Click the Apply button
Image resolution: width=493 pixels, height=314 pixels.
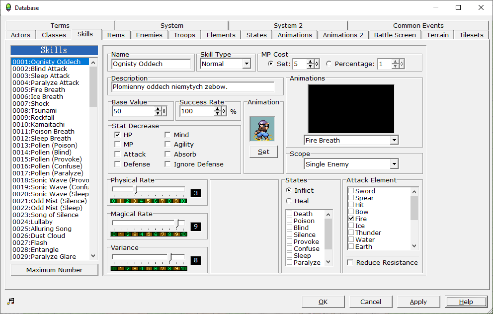[418, 302]
